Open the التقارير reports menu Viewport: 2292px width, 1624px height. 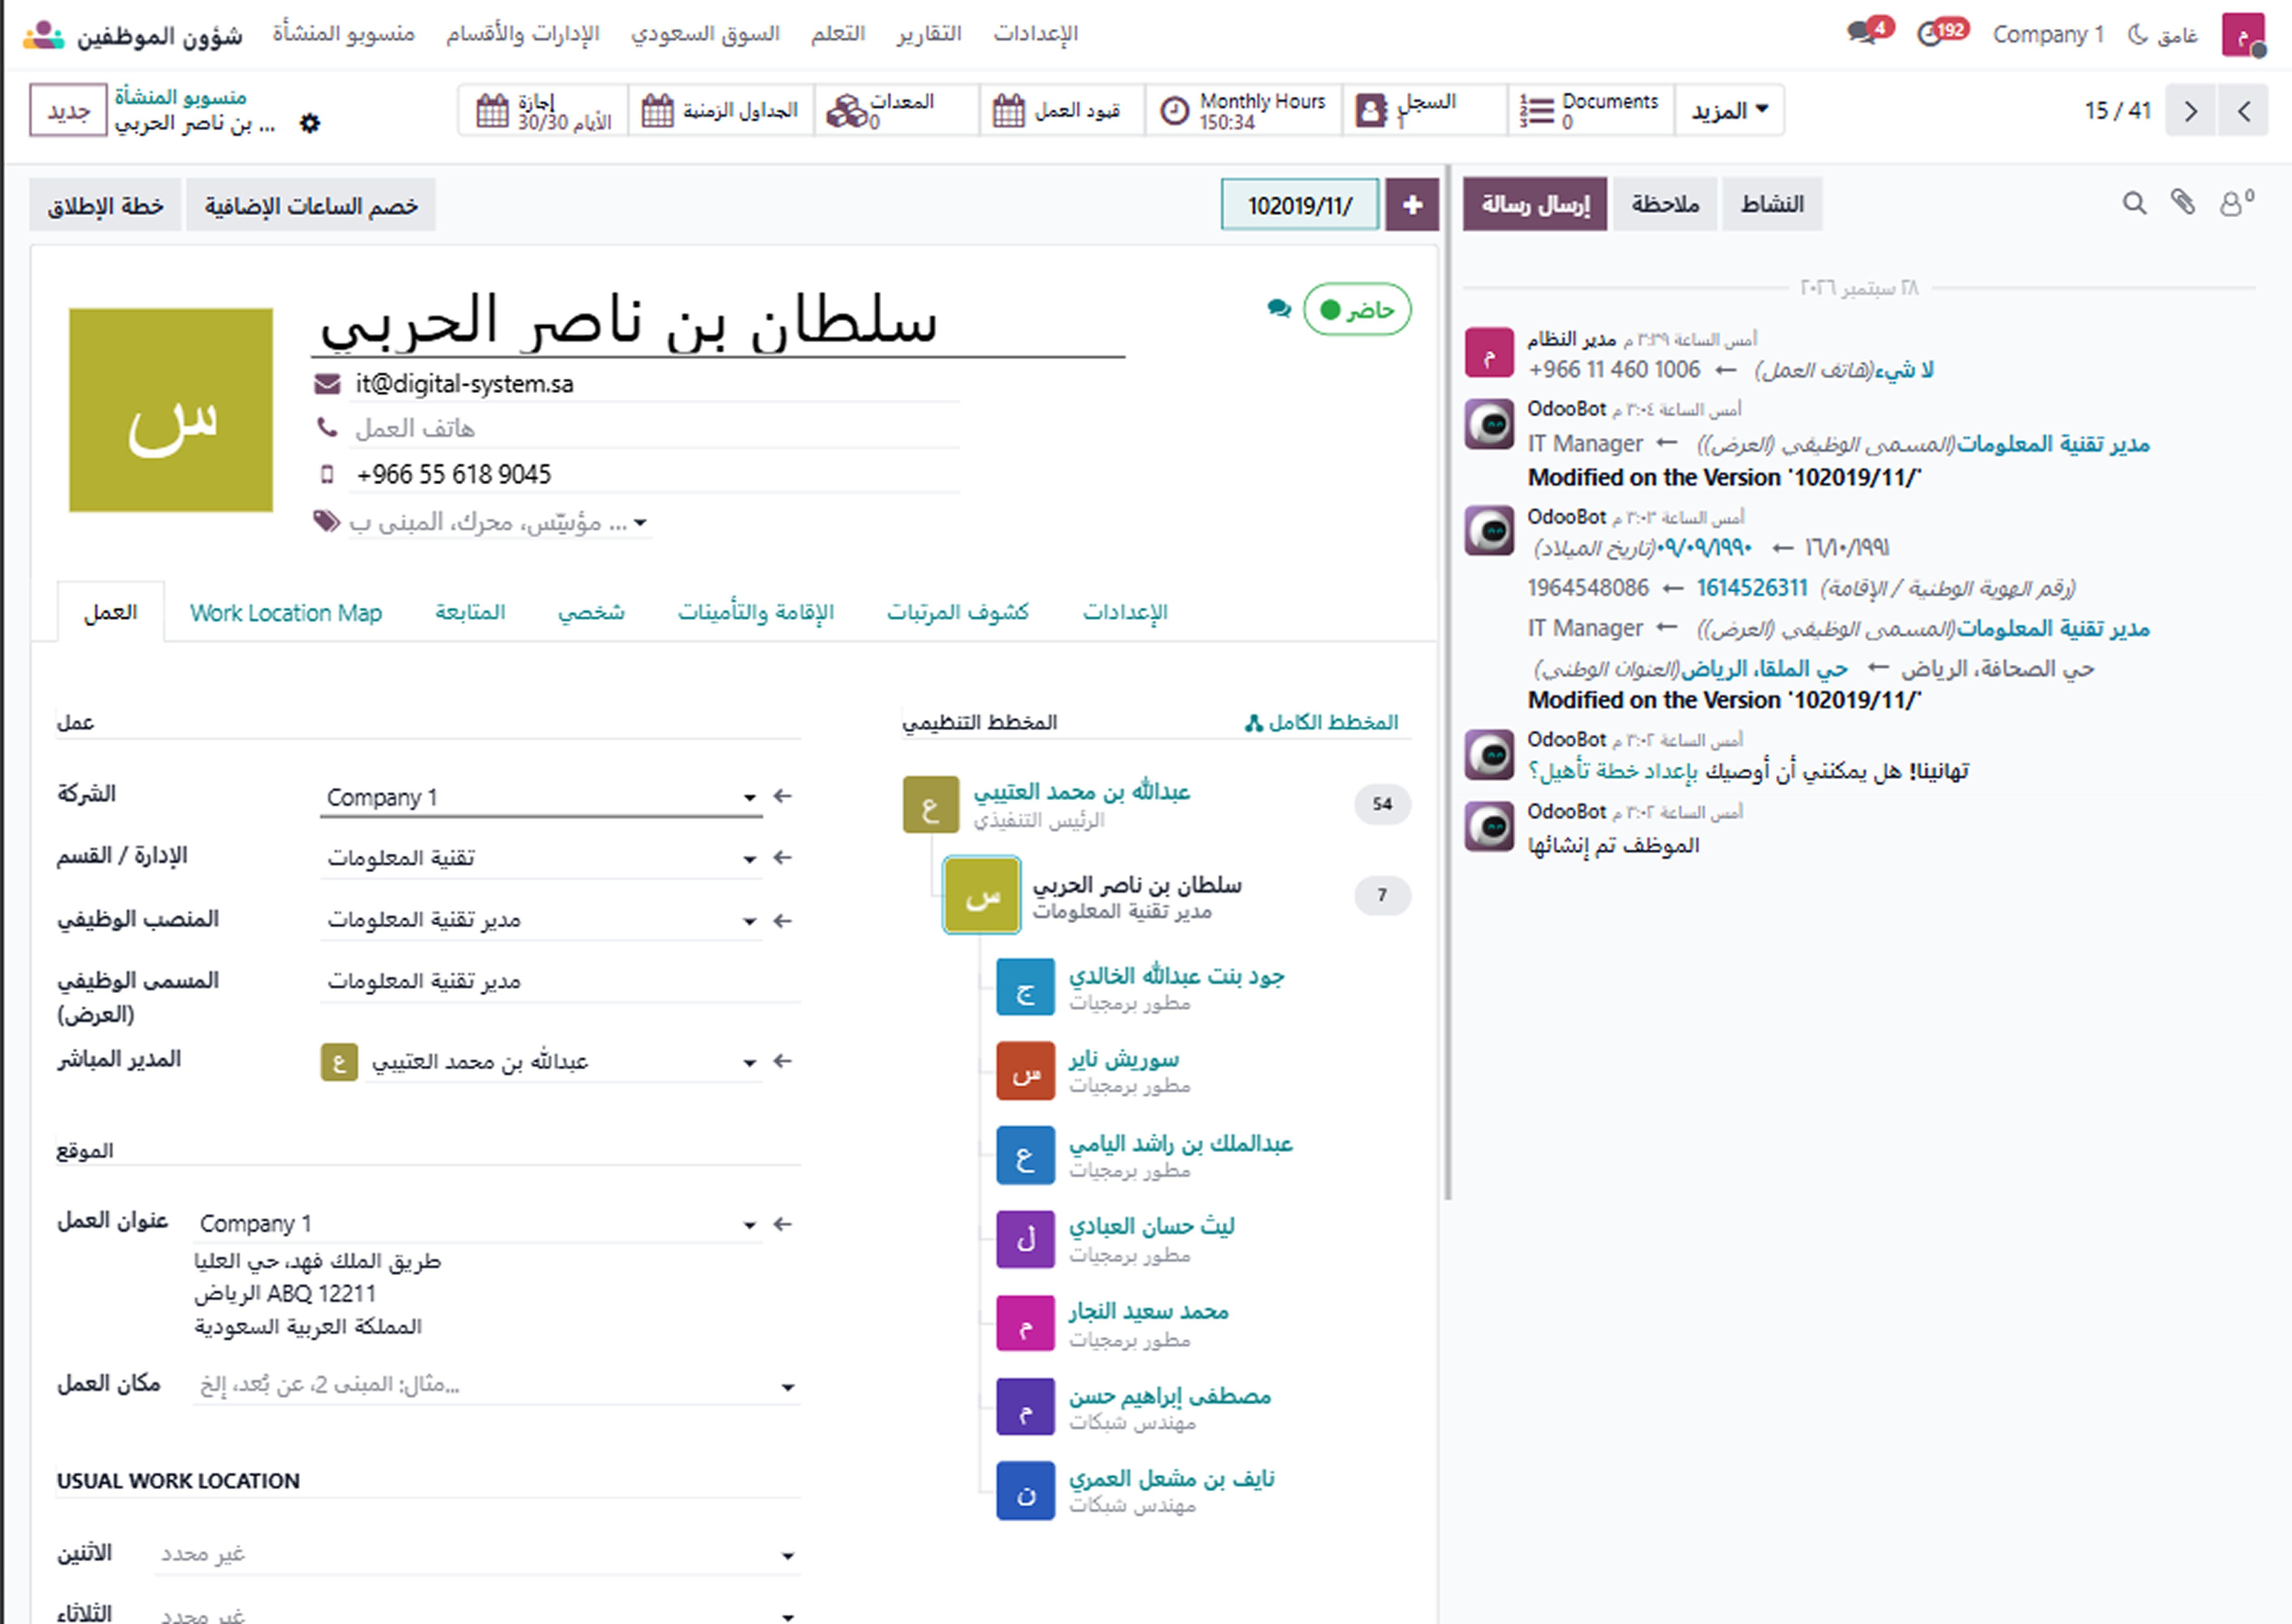tap(929, 34)
